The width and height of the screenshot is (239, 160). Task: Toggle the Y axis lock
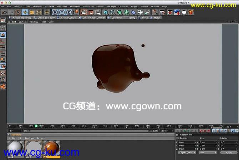(x=62, y=12)
